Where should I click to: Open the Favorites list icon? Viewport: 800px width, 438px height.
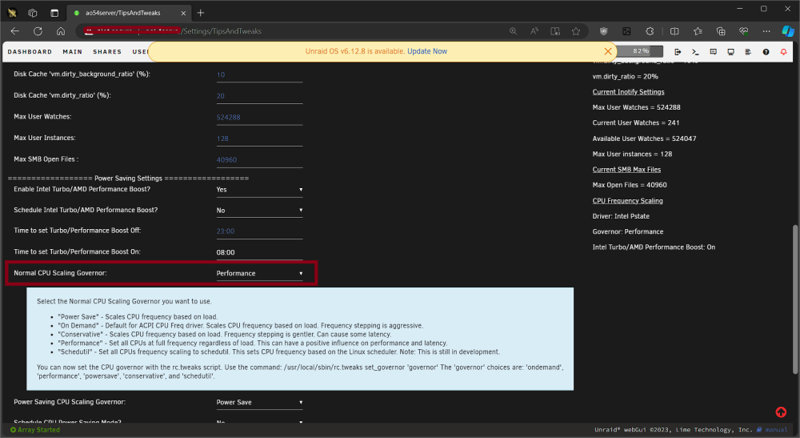point(698,31)
